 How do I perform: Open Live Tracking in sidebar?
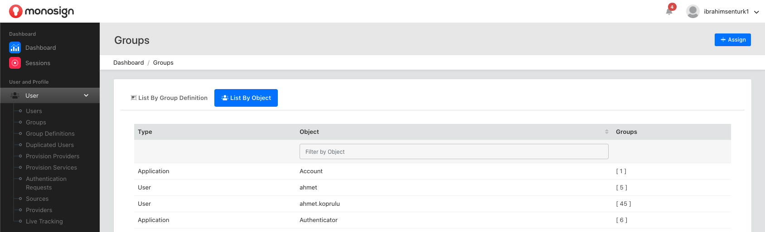click(44, 221)
